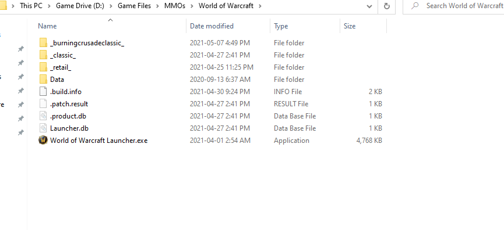This screenshot has width=504, height=230.
Task: Go to This PC in breadcrumb
Action: [x=31, y=6]
